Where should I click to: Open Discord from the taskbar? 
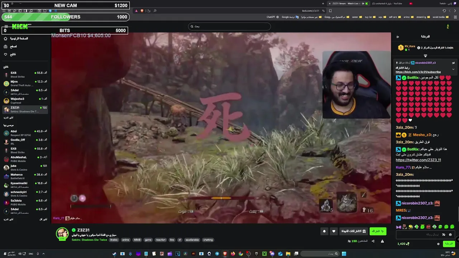point(272,254)
